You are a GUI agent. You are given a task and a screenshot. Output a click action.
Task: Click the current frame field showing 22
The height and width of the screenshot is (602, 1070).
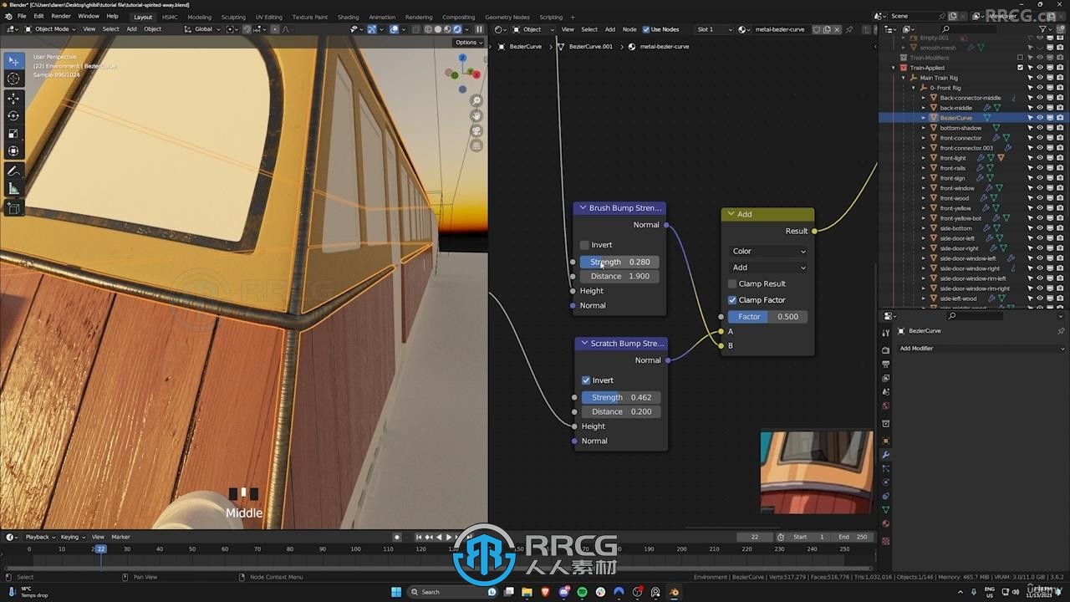pos(755,537)
